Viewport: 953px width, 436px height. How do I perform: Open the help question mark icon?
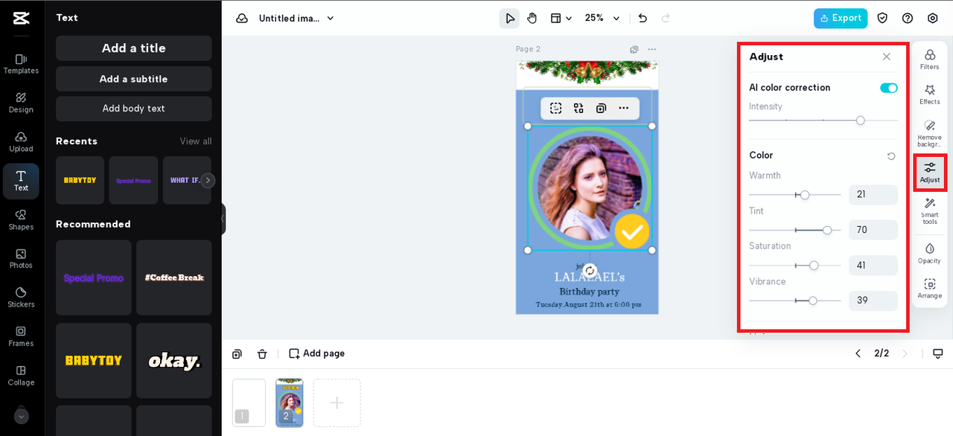(908, 18)
